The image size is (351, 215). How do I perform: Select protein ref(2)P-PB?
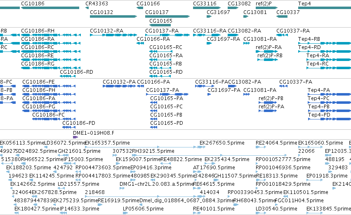point(268,103)
